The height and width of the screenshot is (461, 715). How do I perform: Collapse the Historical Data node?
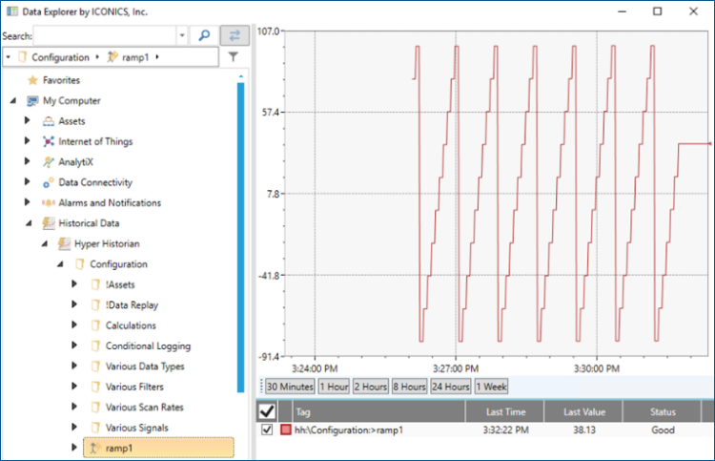tap(28, 223)
